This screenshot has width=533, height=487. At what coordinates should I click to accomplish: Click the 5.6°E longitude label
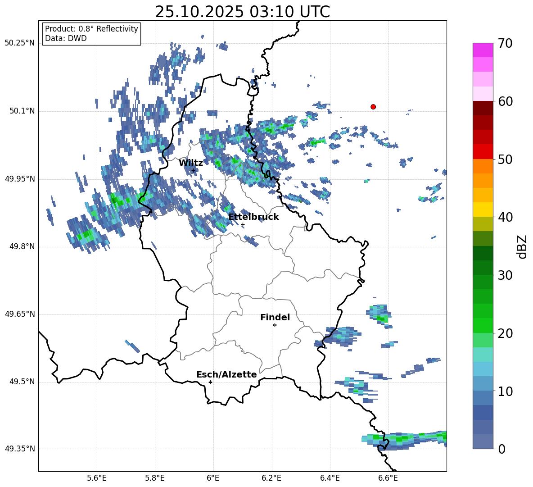click(x=96, y=478)
